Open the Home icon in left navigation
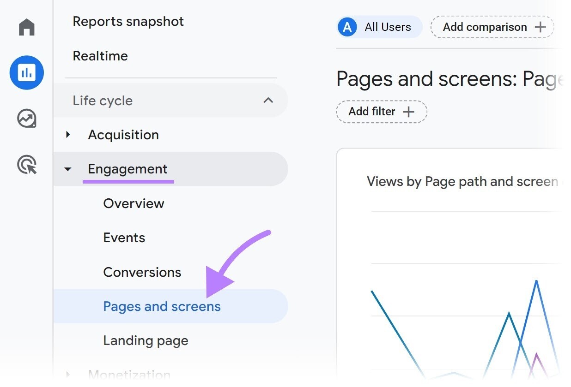571x387 pixels. [x=26, y=28]
